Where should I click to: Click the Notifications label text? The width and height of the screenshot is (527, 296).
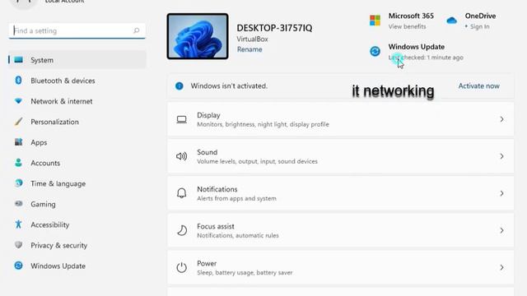click(x=217, y=189)
